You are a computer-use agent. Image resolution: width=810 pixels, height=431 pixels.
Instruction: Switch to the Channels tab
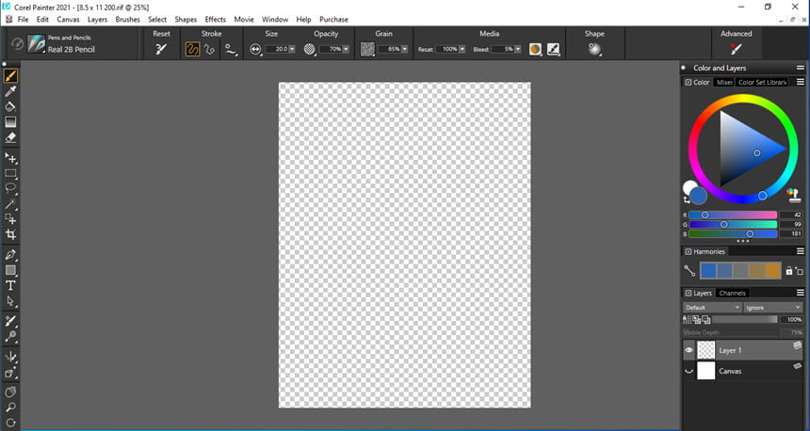click(x=733, y=293)
